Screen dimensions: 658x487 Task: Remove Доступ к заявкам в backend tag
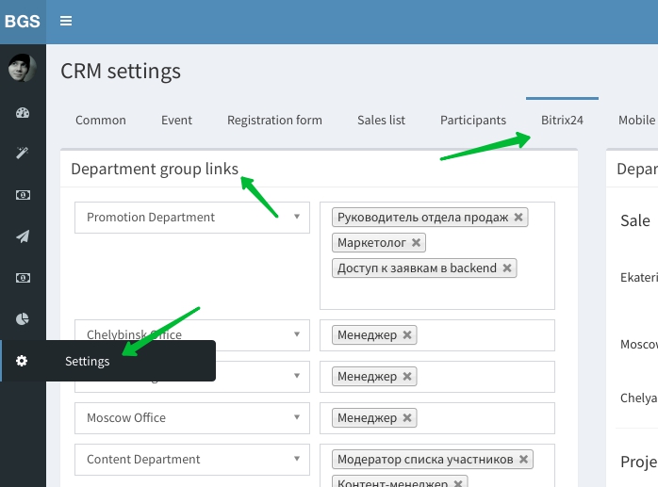pyautogui.click(x=507, y=268)
